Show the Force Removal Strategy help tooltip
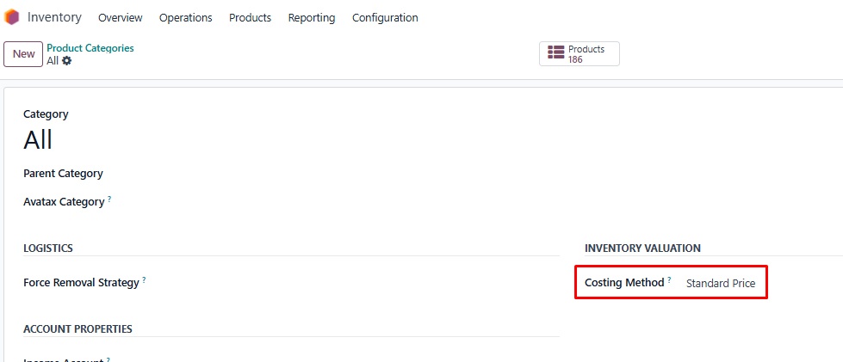This screenshot has width=843, height=362. tap(144, 279)
